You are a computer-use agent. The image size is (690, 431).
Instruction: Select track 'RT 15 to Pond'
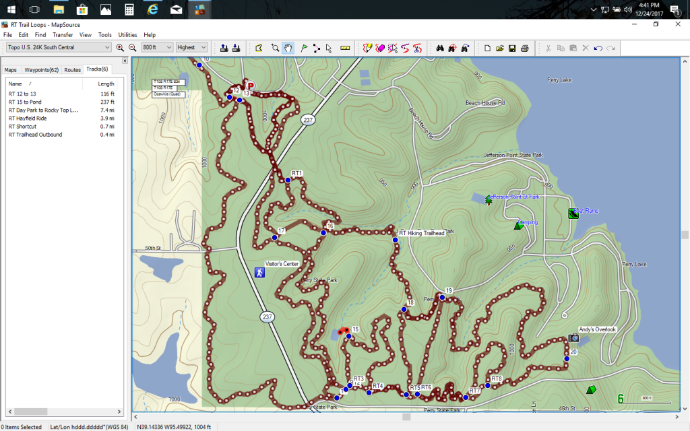pos(61,102)
